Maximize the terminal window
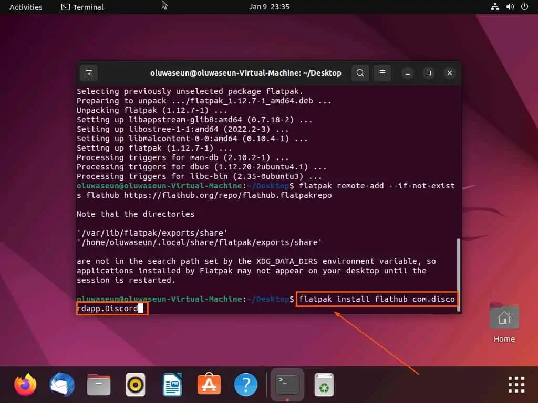The image size is (538, 403). tap(429, 73)
